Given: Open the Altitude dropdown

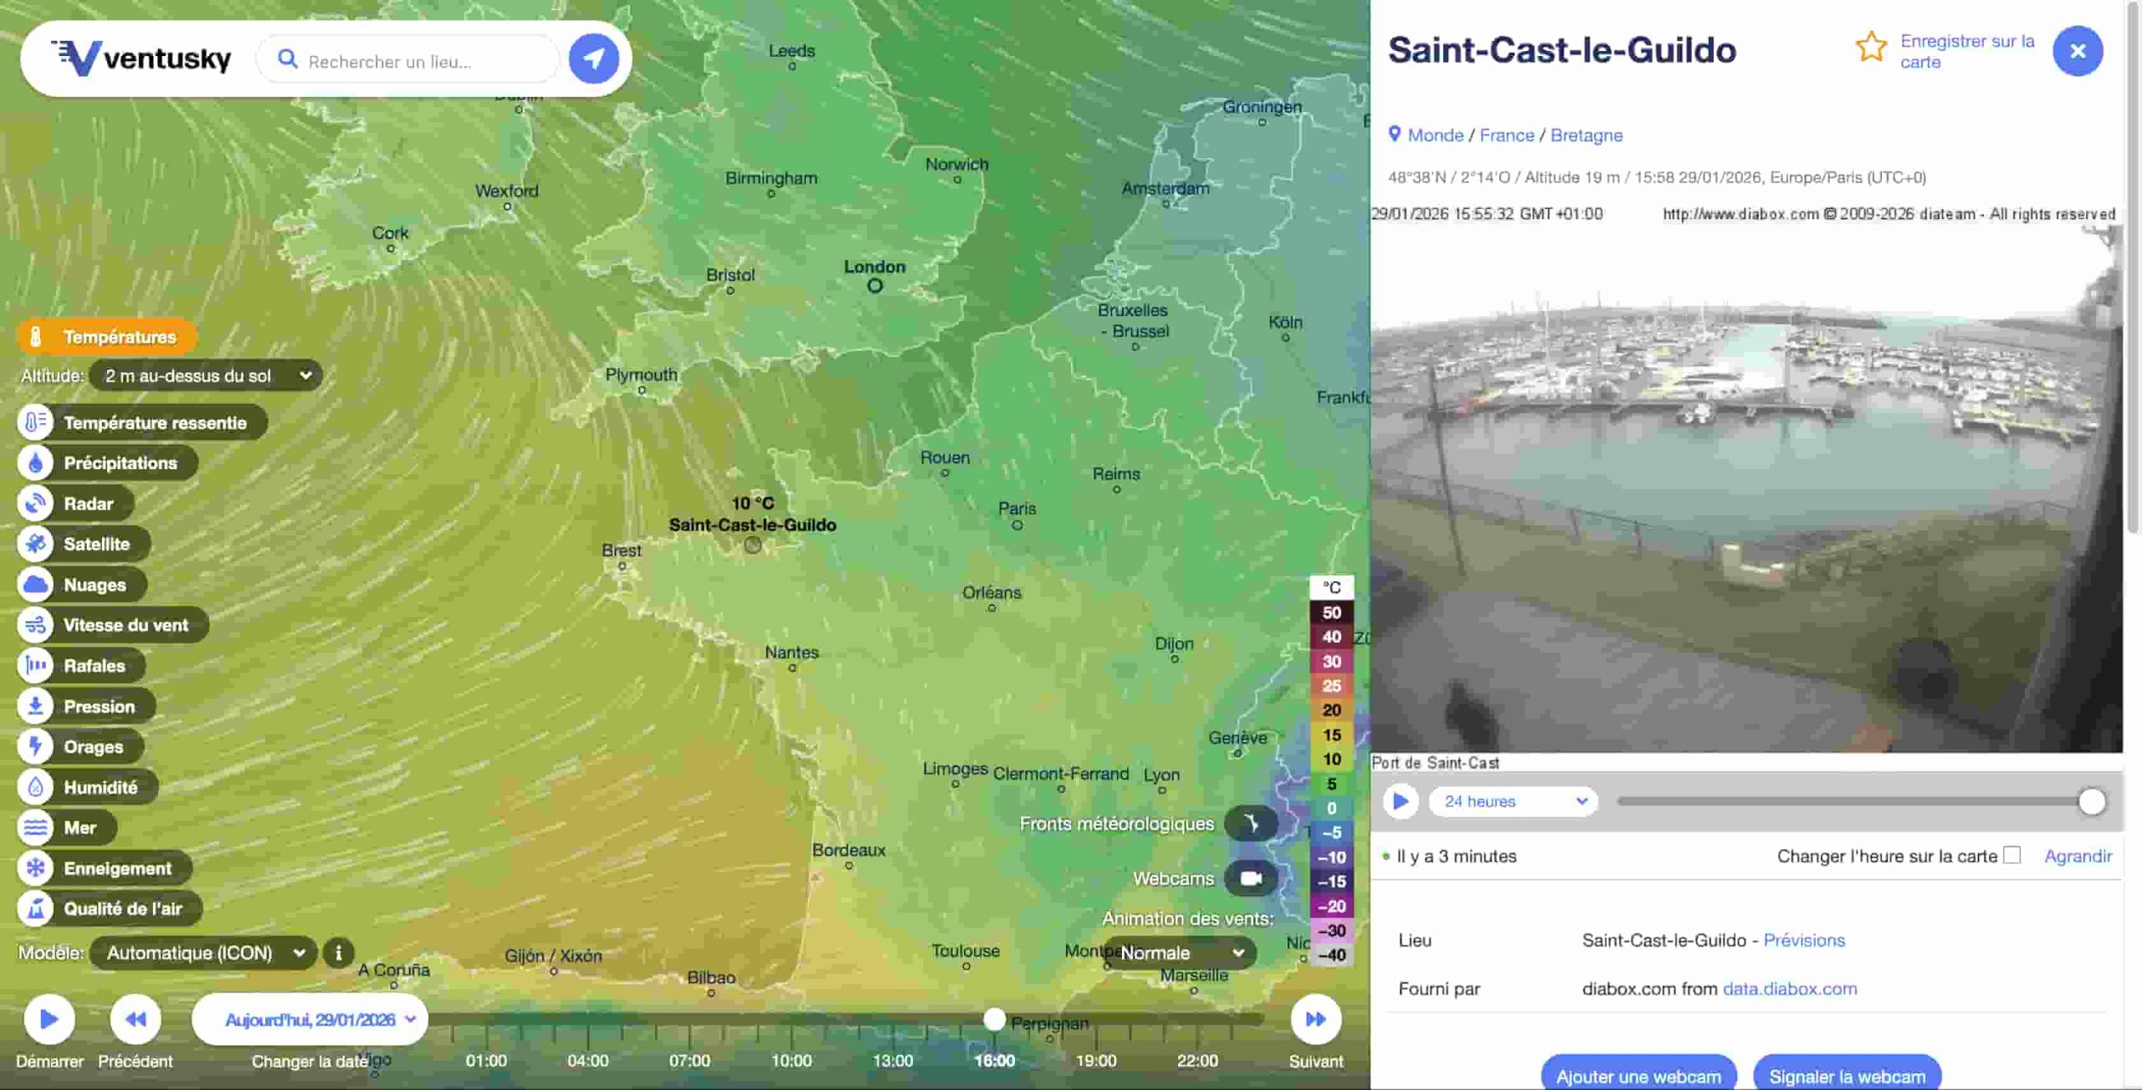Looking at the screenshot, I should coord(205,376).
